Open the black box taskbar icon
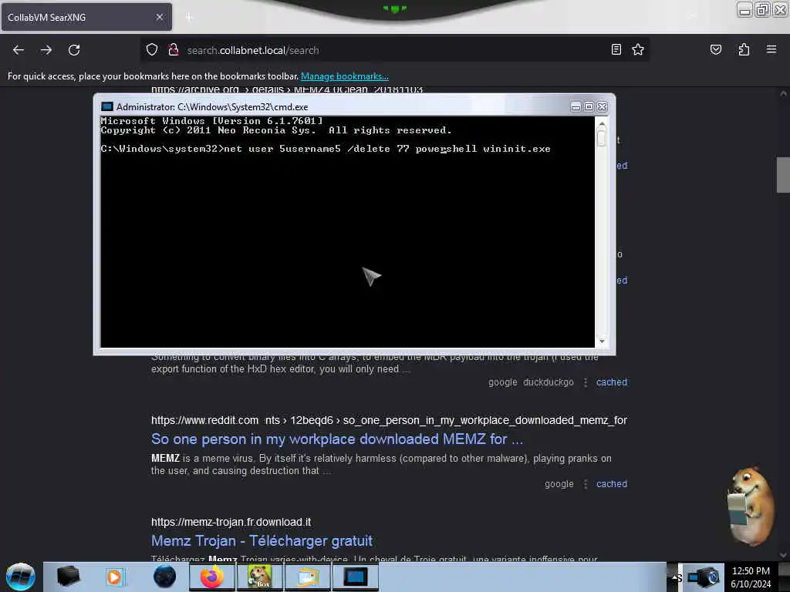This screenshot has width=790, height=592. tap(68, 577)
